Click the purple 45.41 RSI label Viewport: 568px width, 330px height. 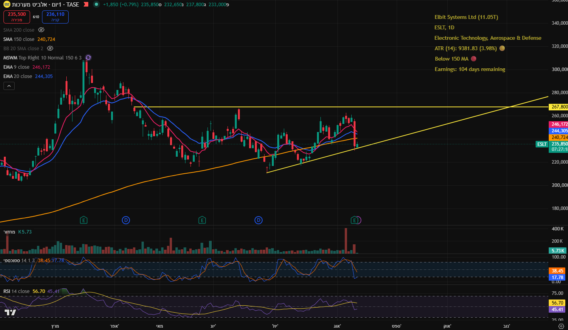558,310
